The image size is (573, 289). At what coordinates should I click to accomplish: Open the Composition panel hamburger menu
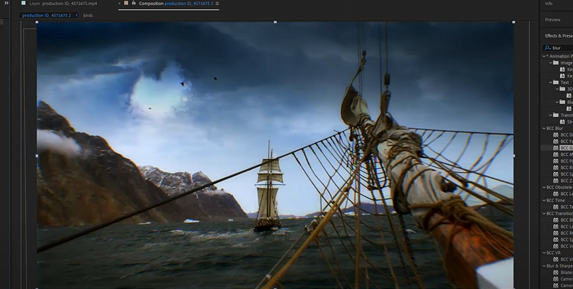[x=217, y=4]
